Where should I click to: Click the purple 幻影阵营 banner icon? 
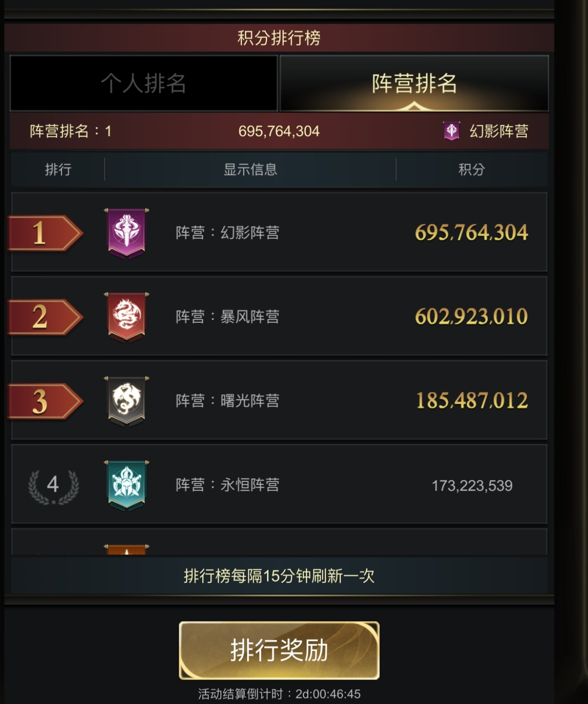pos(126,233)
